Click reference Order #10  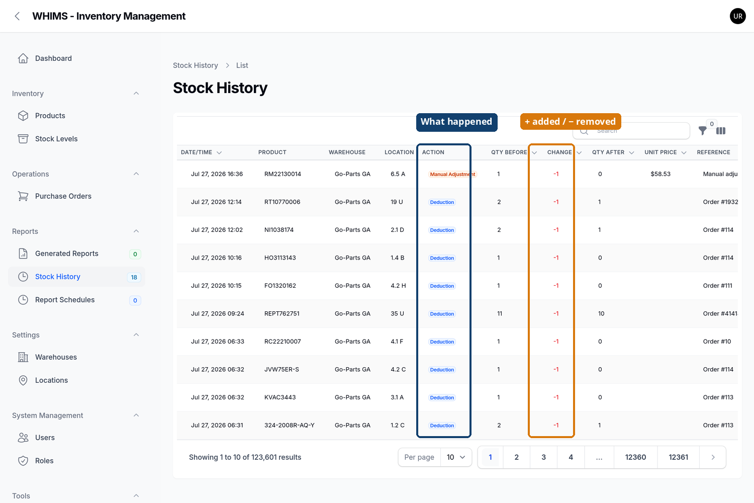click(717, 342)
